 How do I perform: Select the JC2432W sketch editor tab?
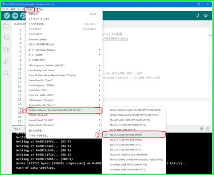pos(20,24)
